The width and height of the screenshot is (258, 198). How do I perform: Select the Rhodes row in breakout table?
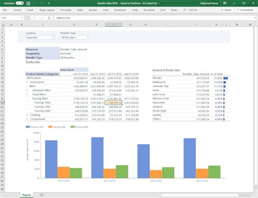[191, 78]
